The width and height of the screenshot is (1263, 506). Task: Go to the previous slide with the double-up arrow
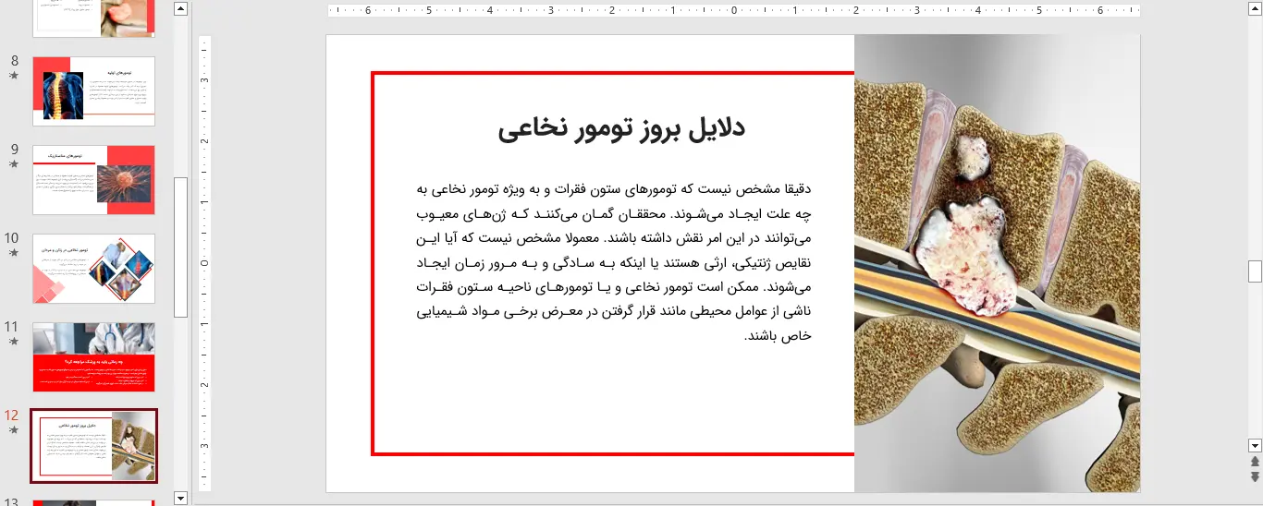[1255, 461]
